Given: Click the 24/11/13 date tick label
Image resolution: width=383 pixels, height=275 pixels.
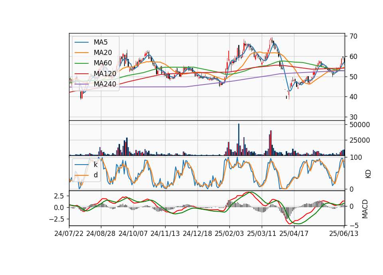Looking at the screenshot, I should (165, 234).
